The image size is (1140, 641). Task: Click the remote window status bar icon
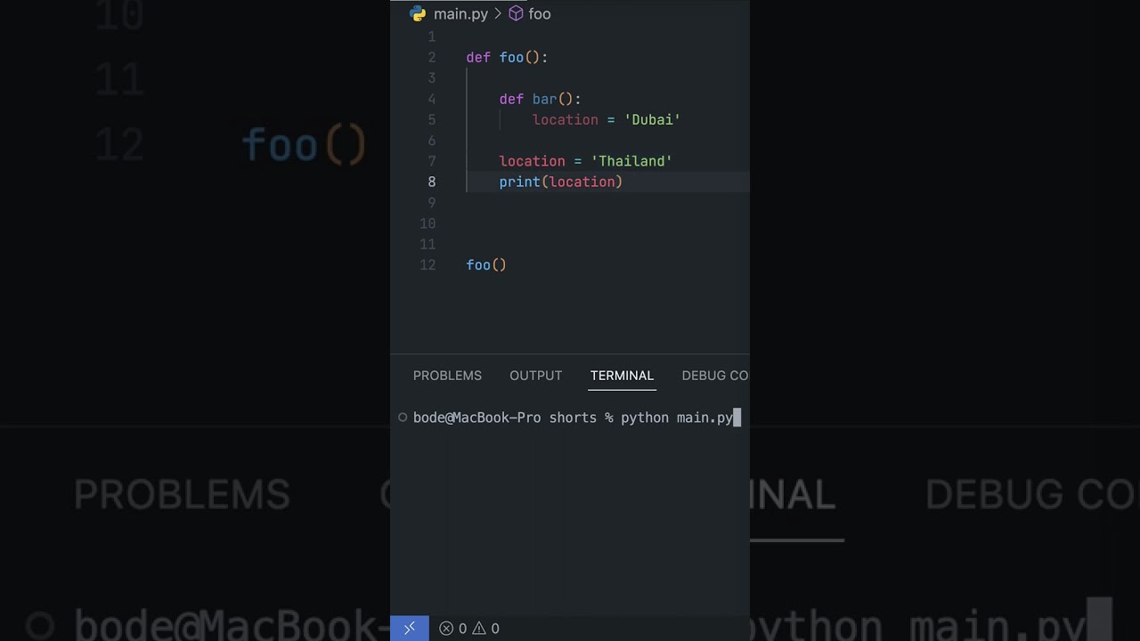tap(410, 629)
